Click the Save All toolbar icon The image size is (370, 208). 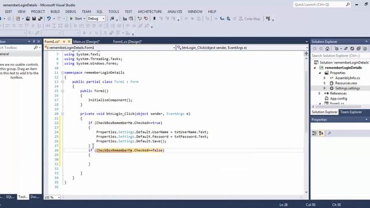[x=40, y=18]
